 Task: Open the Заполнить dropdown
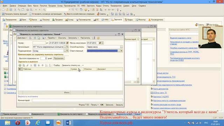click(73, 38)
